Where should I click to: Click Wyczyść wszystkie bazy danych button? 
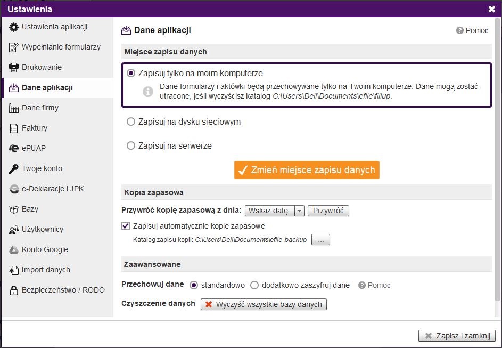[x=264, y=304]
